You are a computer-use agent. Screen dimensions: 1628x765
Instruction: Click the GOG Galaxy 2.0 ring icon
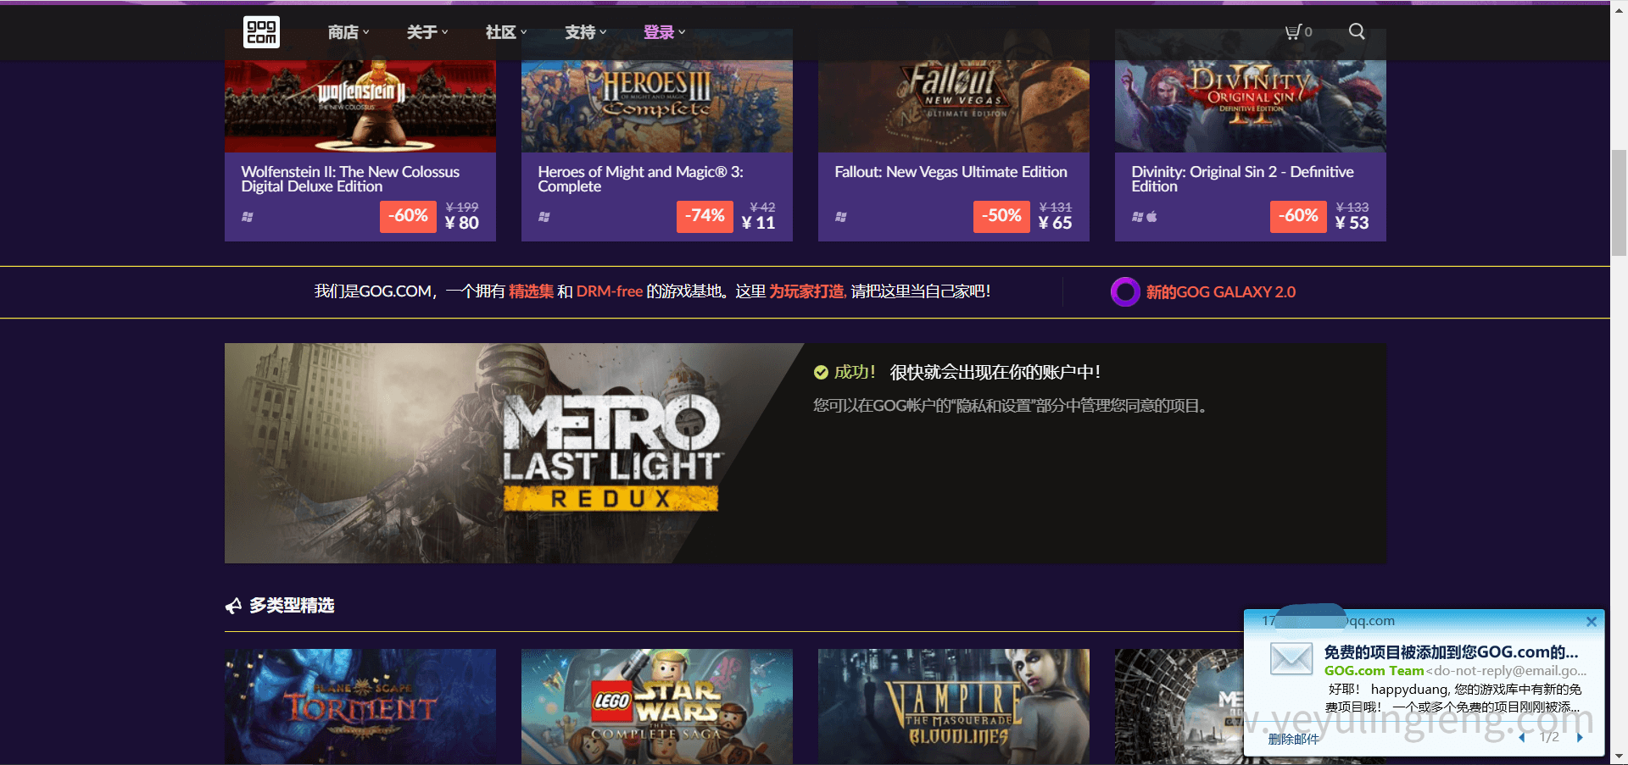coord(1125,291)
